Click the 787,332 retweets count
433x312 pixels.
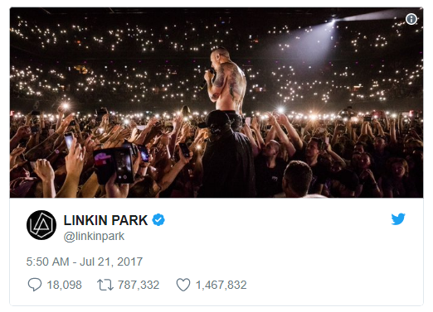[139, 285]
